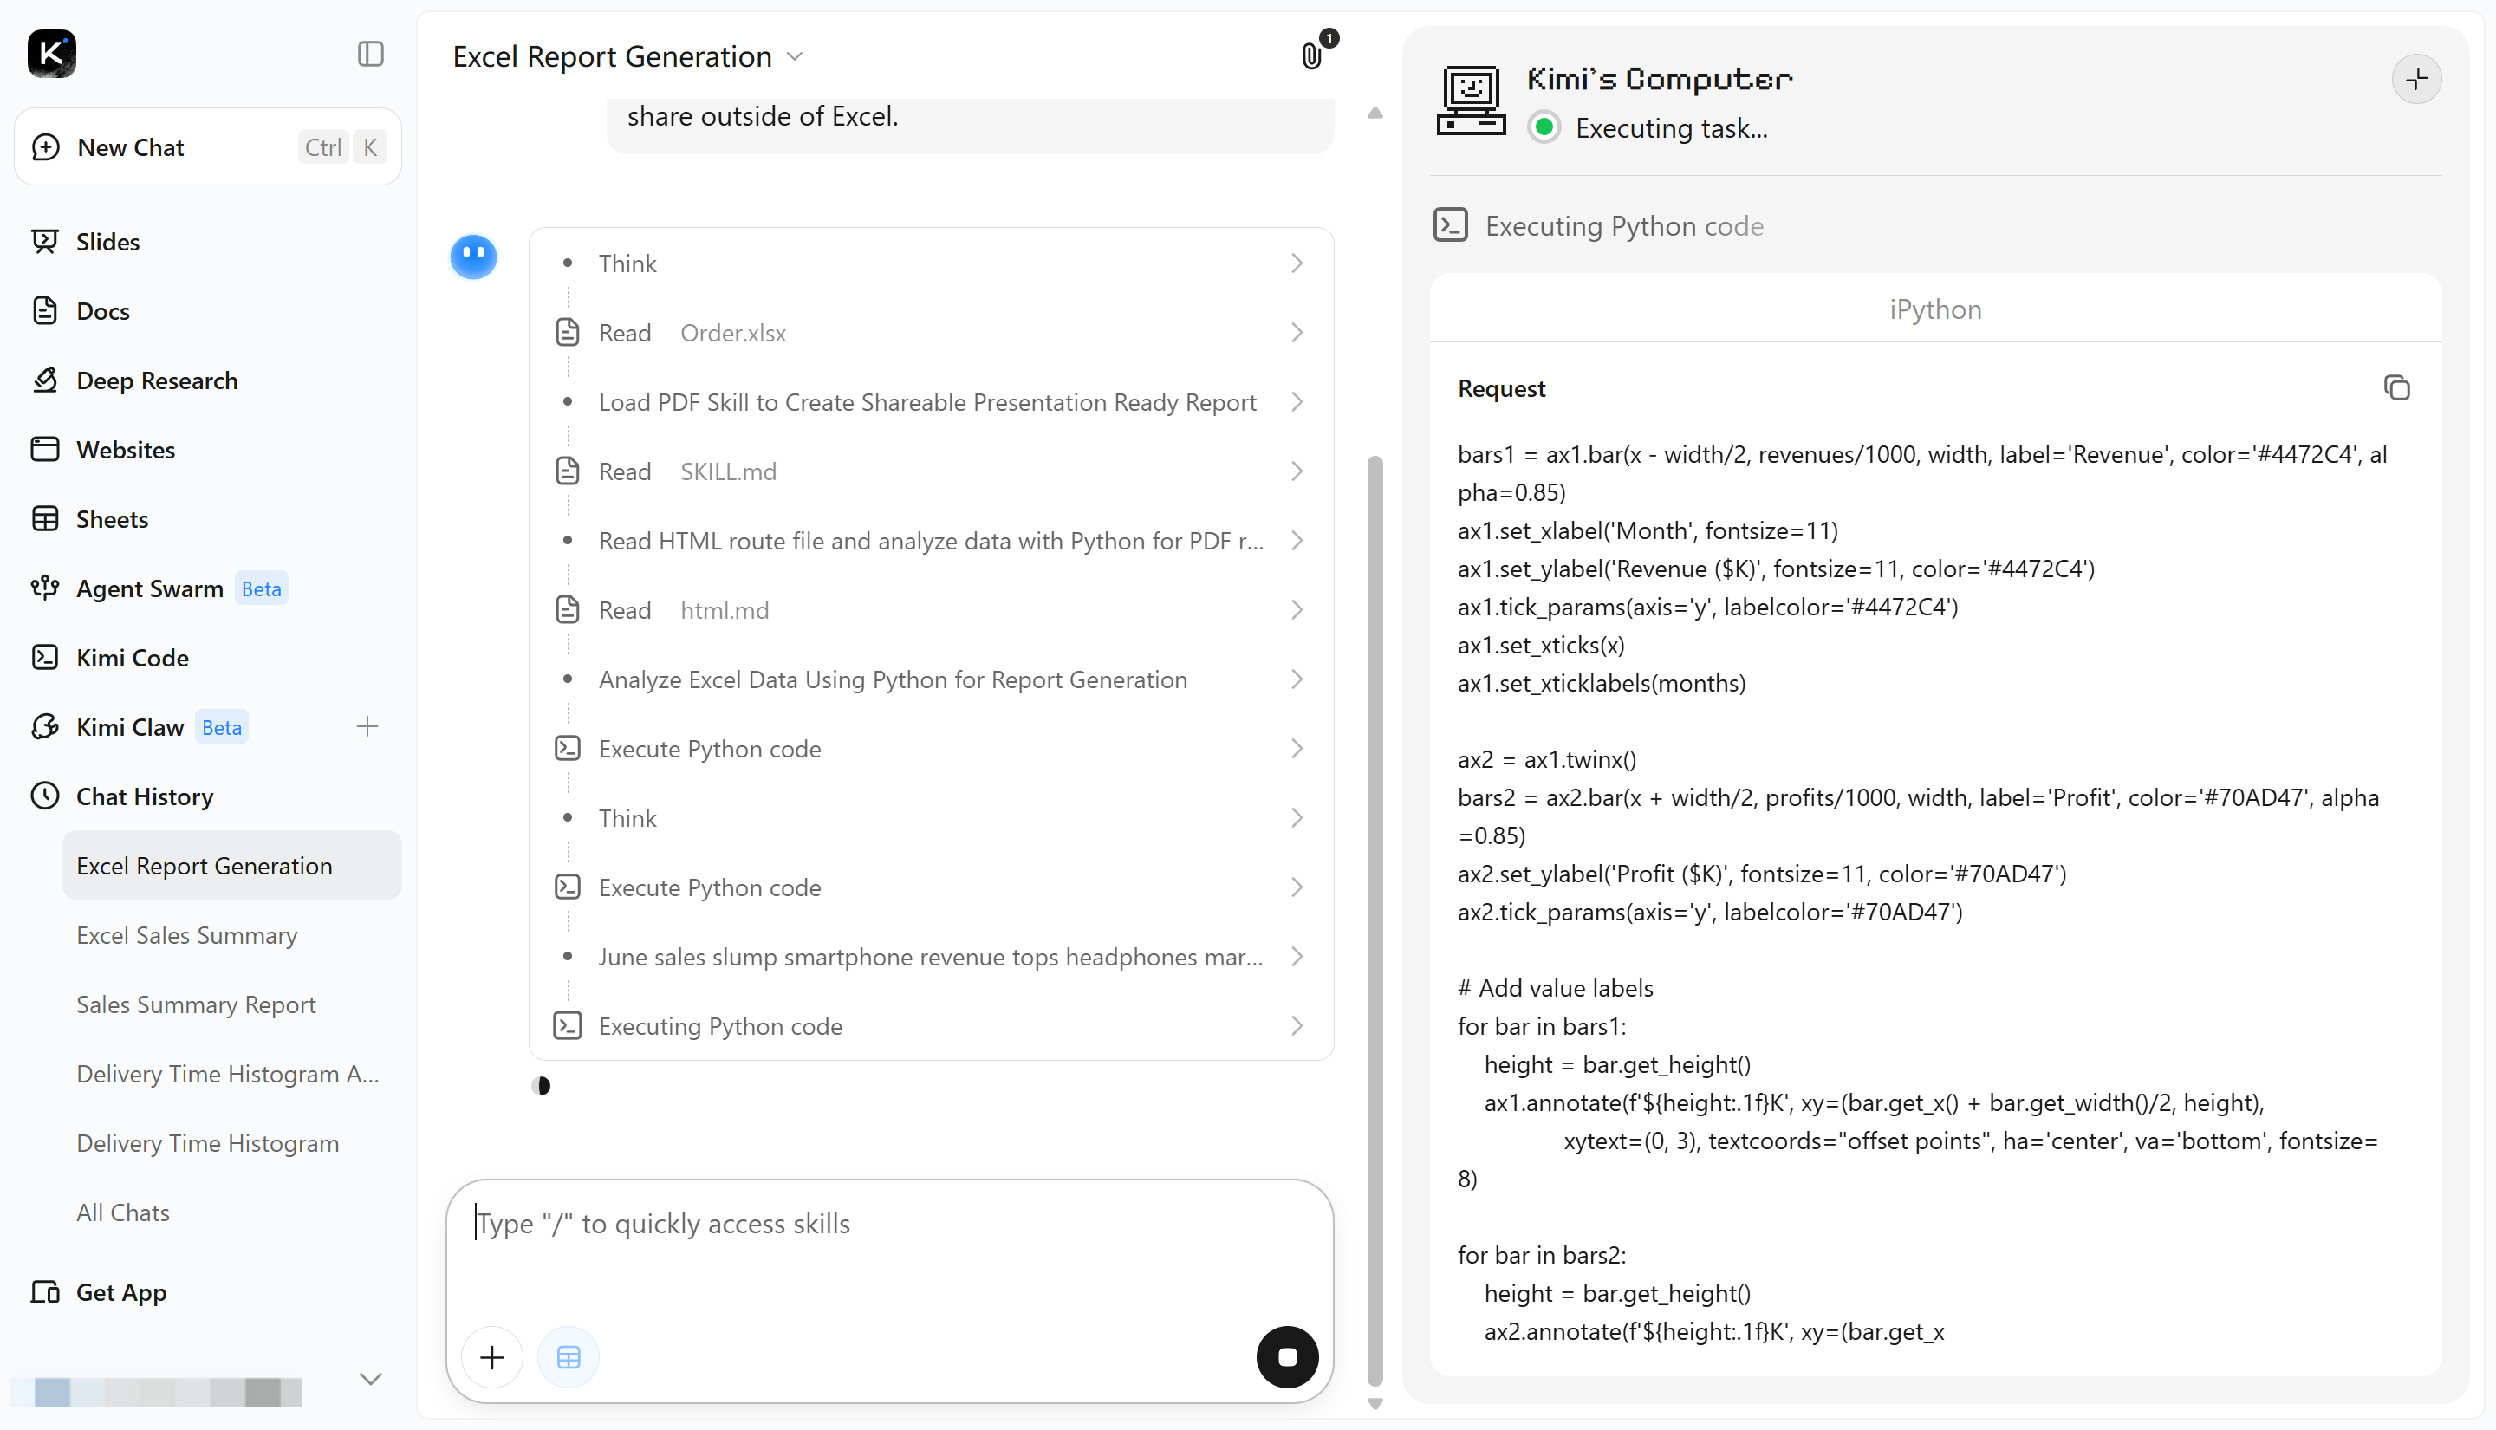Open Excel Sales Summary chat
This screenshot has height=1430, width=2496.
coord(186,935)
